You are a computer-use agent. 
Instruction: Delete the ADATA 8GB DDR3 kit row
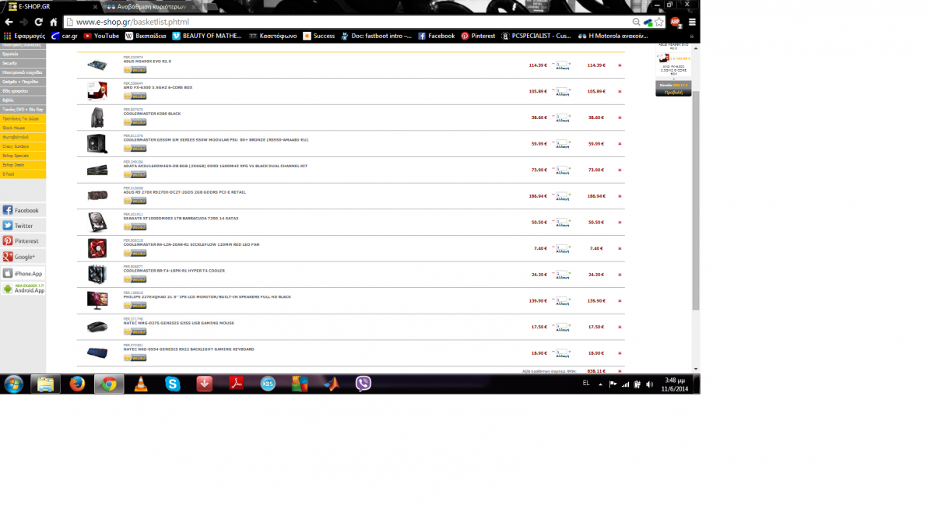pyautogui.click(x=620, y=170)
